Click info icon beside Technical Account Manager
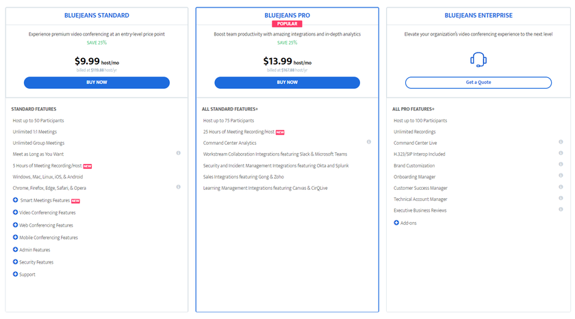The image size is (575, 319). pyautogui.click(x=560, y=199)
